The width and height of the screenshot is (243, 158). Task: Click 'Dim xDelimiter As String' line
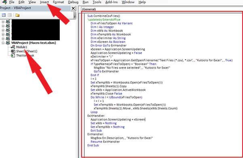click(x=108, y=38)
